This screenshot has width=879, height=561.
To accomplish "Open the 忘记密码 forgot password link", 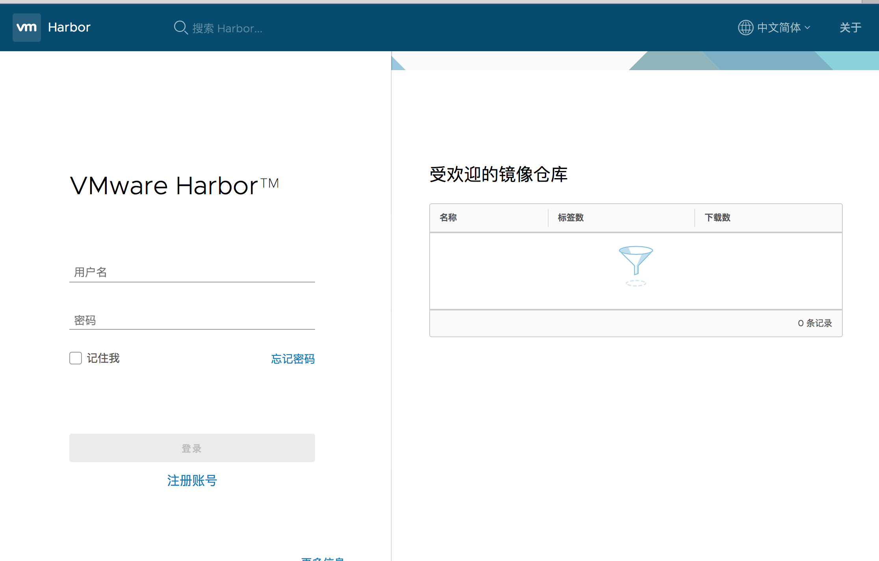I will coord(293,359).
